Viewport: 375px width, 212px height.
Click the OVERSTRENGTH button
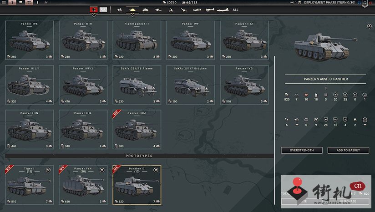coord(302,150)
